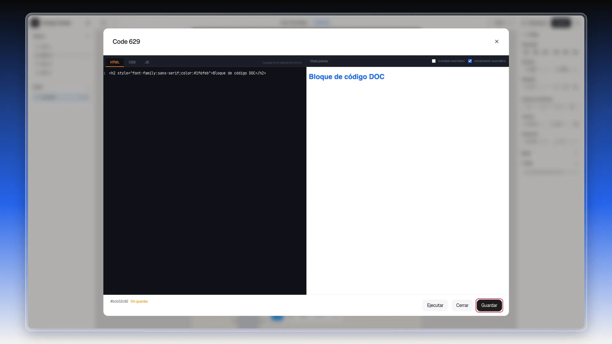Switch to the HTML tab
This screenshot has height=344, width=612.
click(x=115, y=62)
